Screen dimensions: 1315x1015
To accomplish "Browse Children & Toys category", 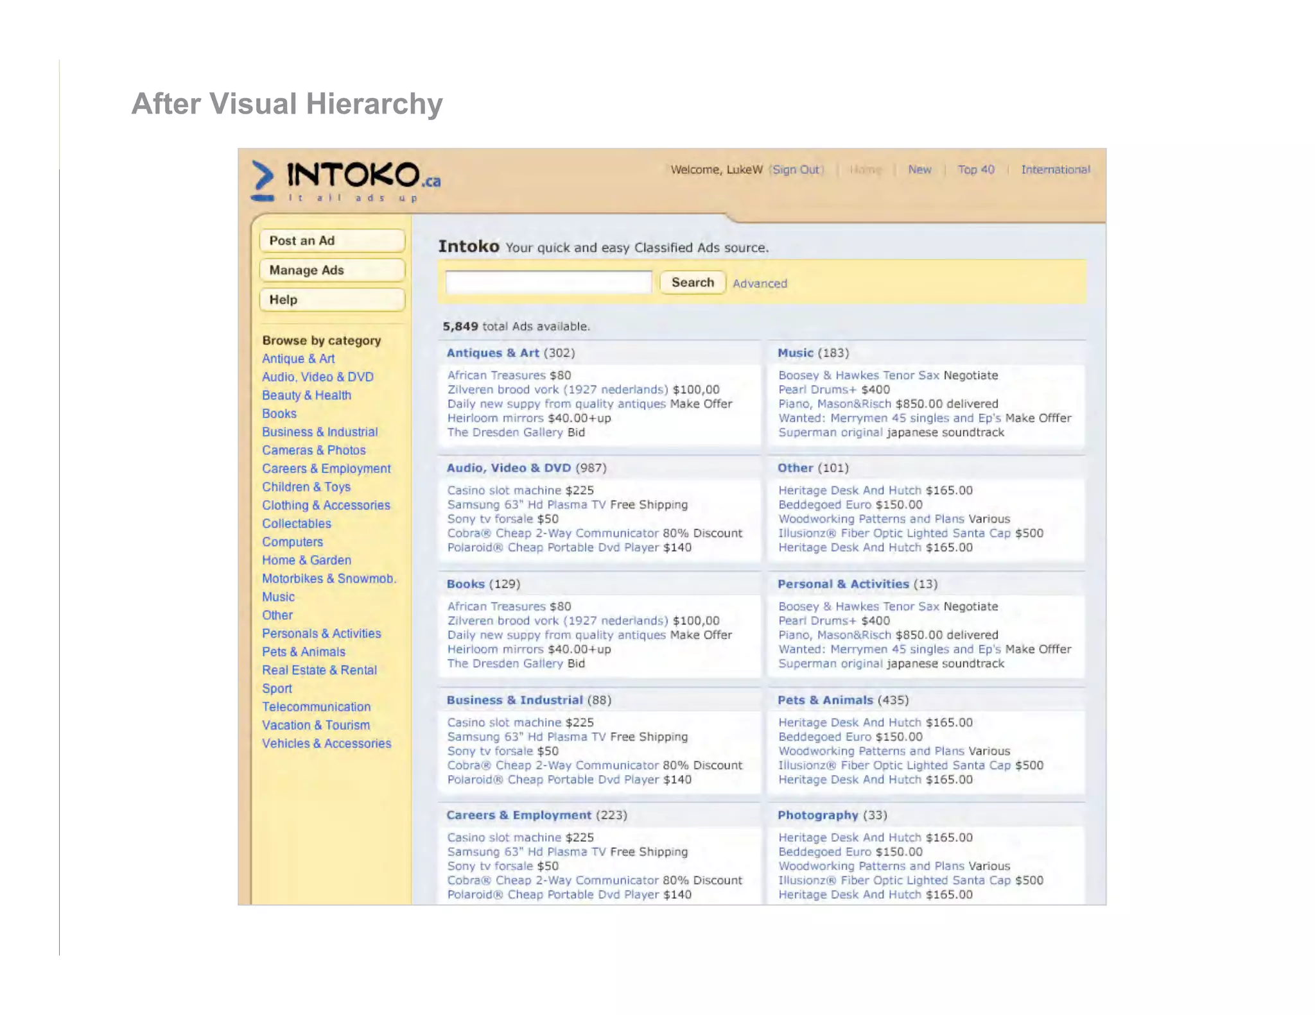I will [306, 487].
